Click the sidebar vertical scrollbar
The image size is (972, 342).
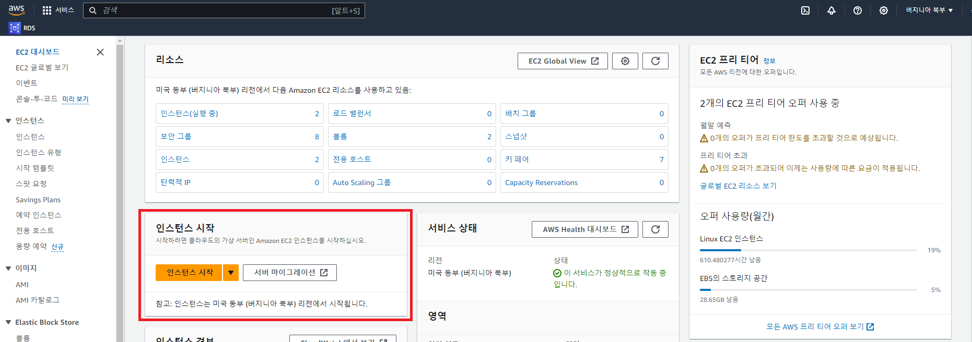click(120, 193)
